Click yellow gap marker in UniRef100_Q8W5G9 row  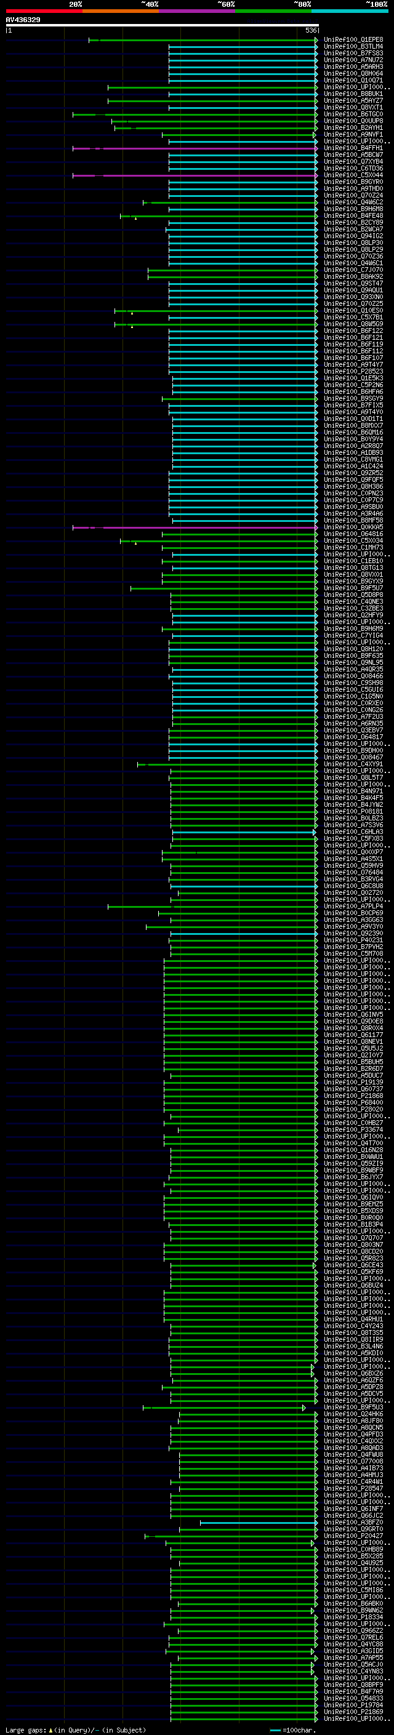132,327
